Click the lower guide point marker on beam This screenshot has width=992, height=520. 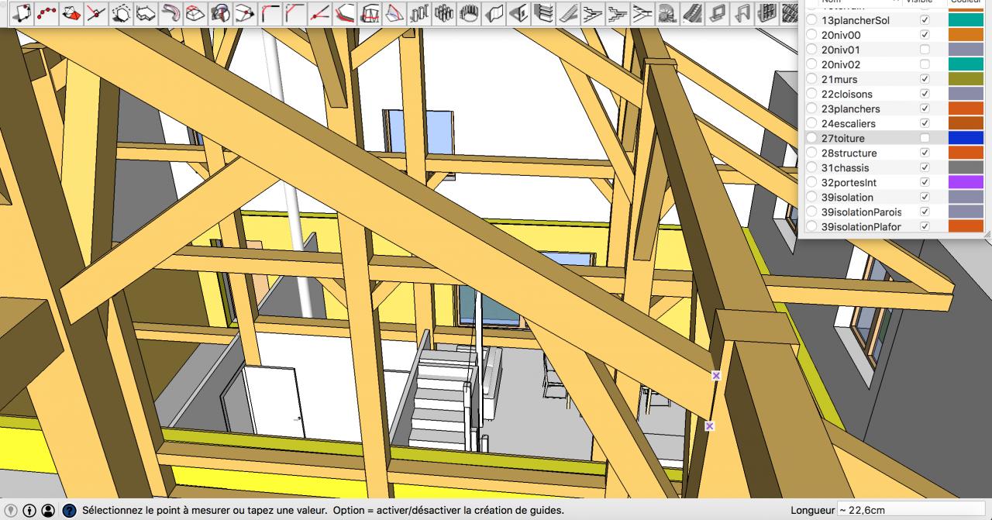pos(709,425)
